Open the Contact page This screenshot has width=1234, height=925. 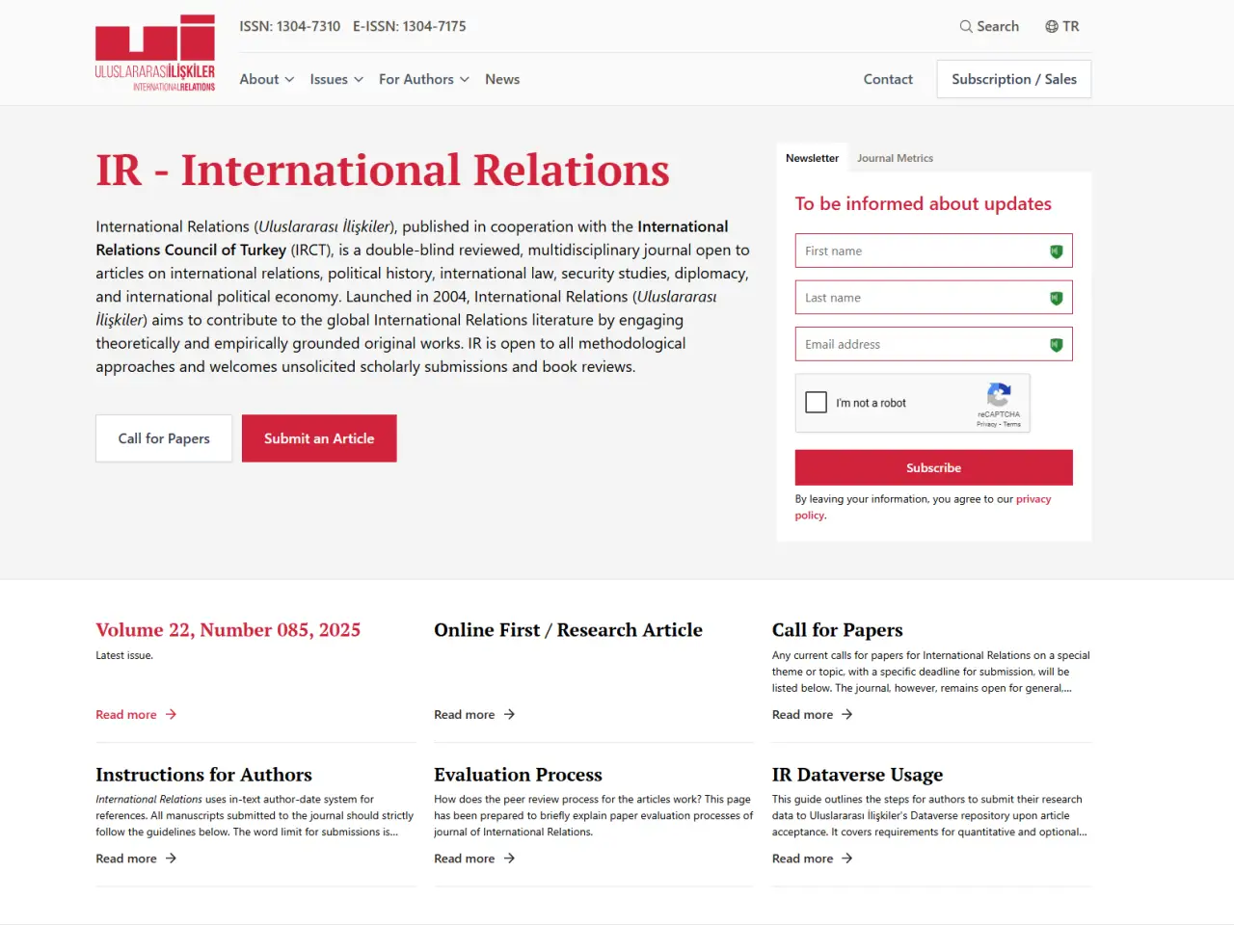[888, 79]
